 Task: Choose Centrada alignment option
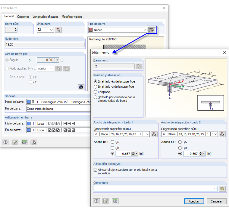(x=96, y=92)
